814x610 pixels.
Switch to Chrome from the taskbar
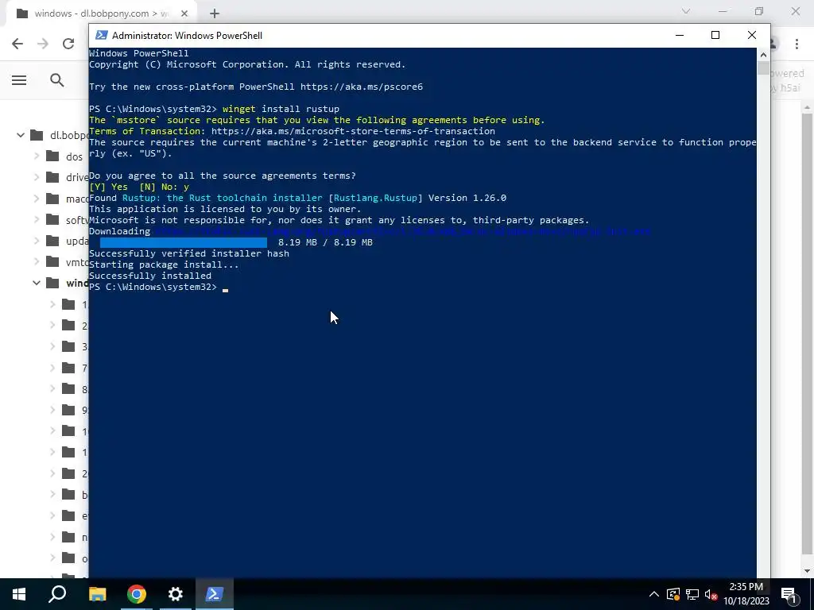pyautogui.click(x=137, y=594)
